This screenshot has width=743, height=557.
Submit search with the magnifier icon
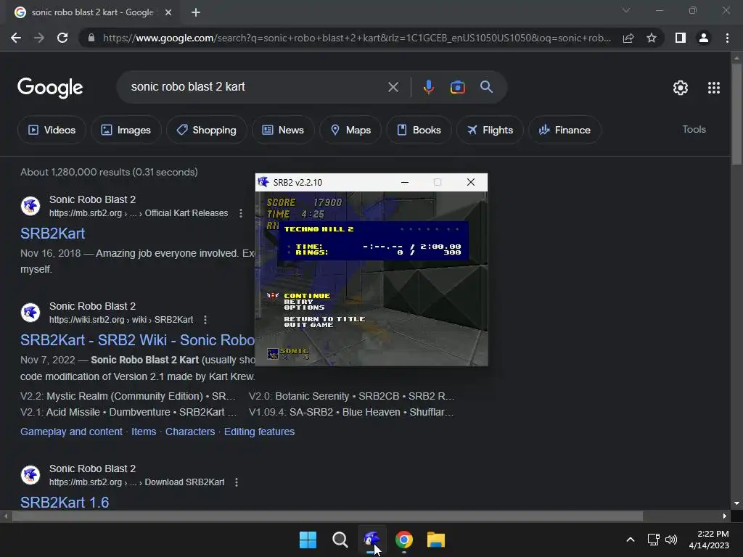486,87
